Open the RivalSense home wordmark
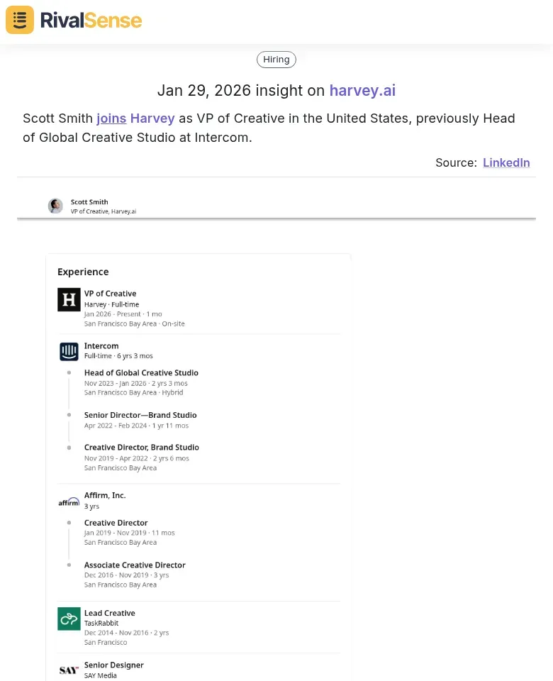 click(x=91, y=20)
